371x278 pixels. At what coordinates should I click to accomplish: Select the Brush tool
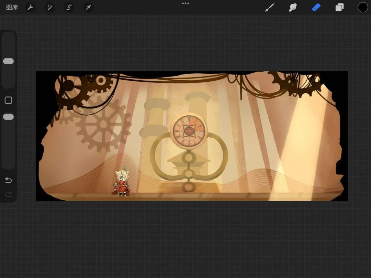(270, 7)
